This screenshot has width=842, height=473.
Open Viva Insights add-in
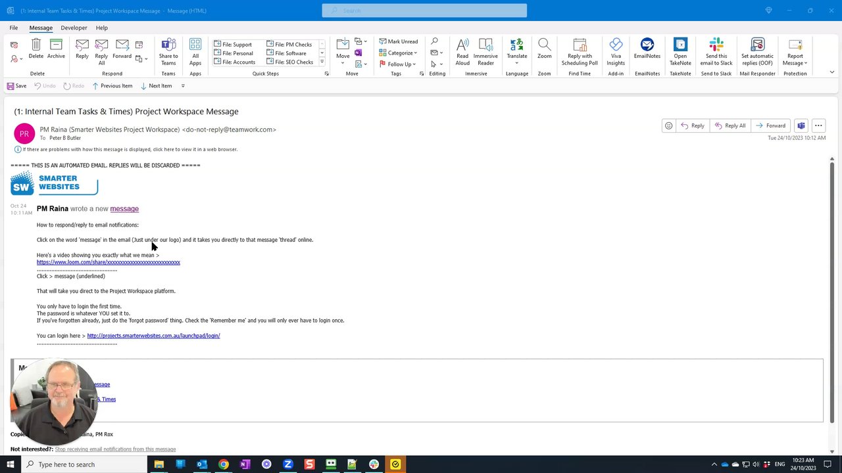[616, 51]
